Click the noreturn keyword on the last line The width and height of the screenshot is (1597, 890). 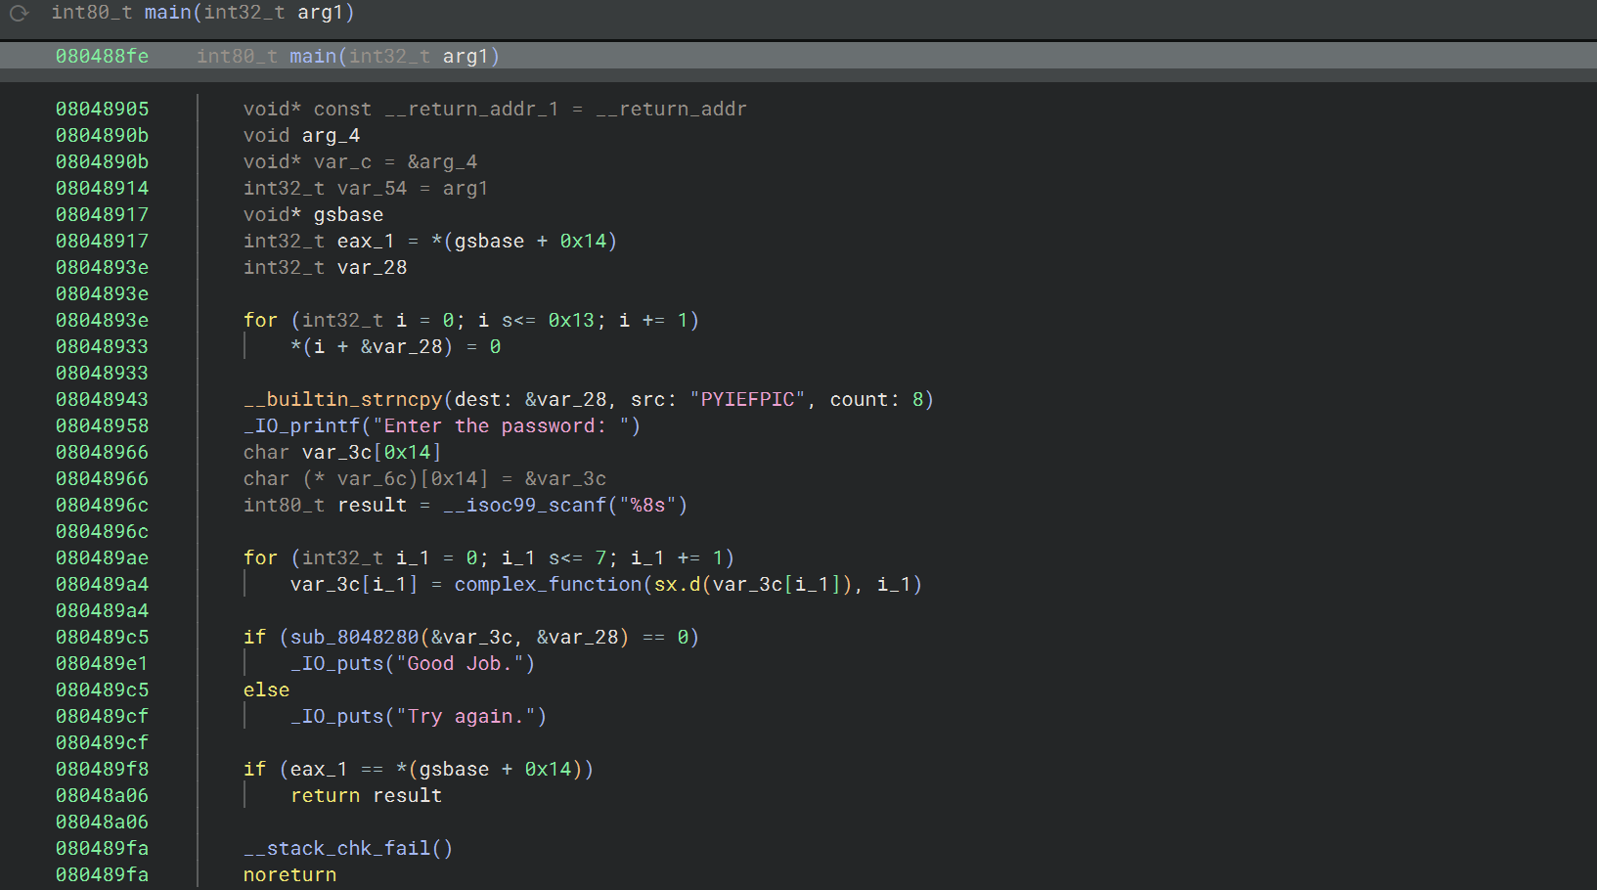(x=289, y=874)
